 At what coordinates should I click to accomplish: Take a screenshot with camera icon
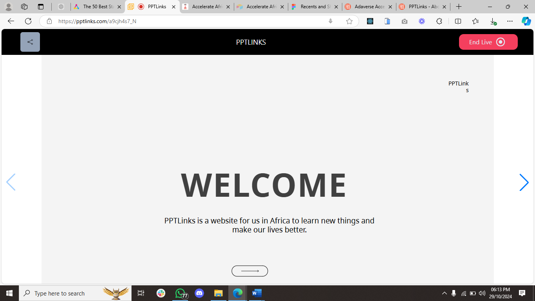point(405,21)
